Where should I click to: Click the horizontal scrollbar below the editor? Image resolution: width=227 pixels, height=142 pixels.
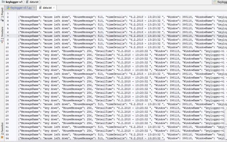click(x=91, y=140)
